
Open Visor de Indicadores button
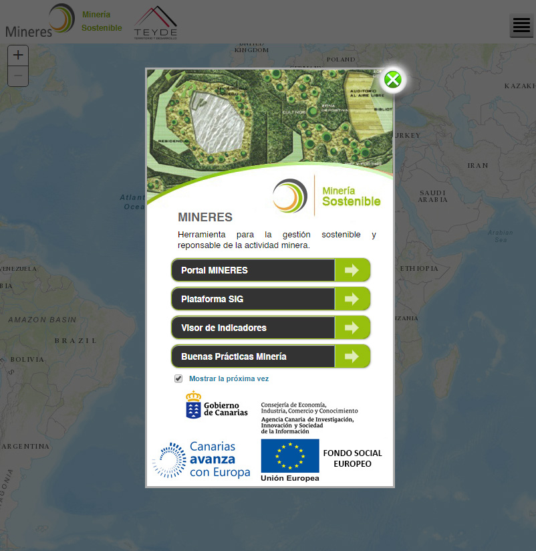click(253, 328)
